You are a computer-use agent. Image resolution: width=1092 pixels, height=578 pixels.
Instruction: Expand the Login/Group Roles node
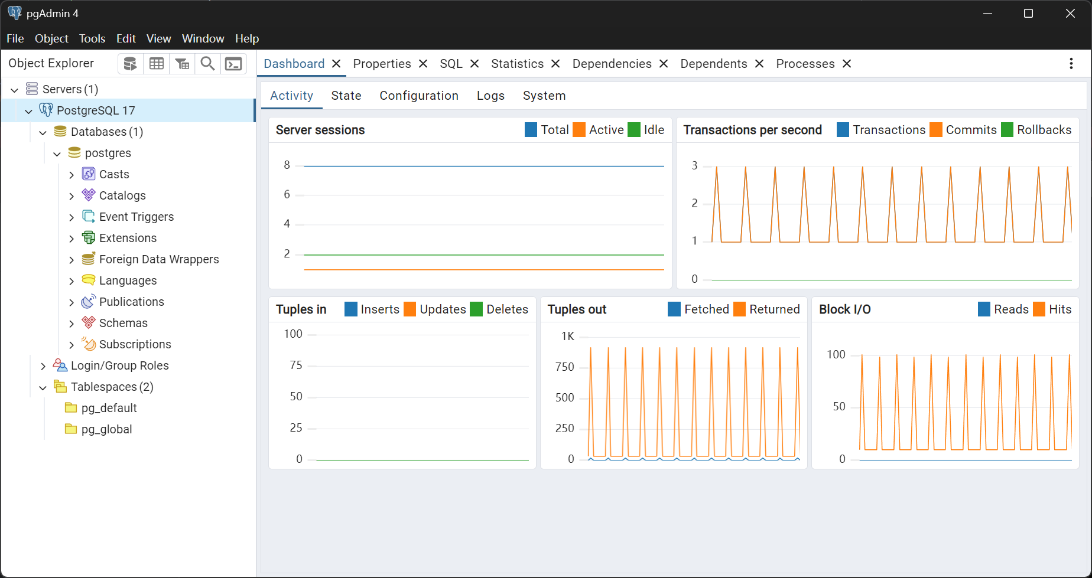[43, 366]
